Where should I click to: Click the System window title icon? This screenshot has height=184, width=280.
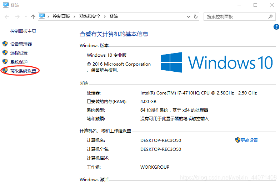click(x=6, y=5)
